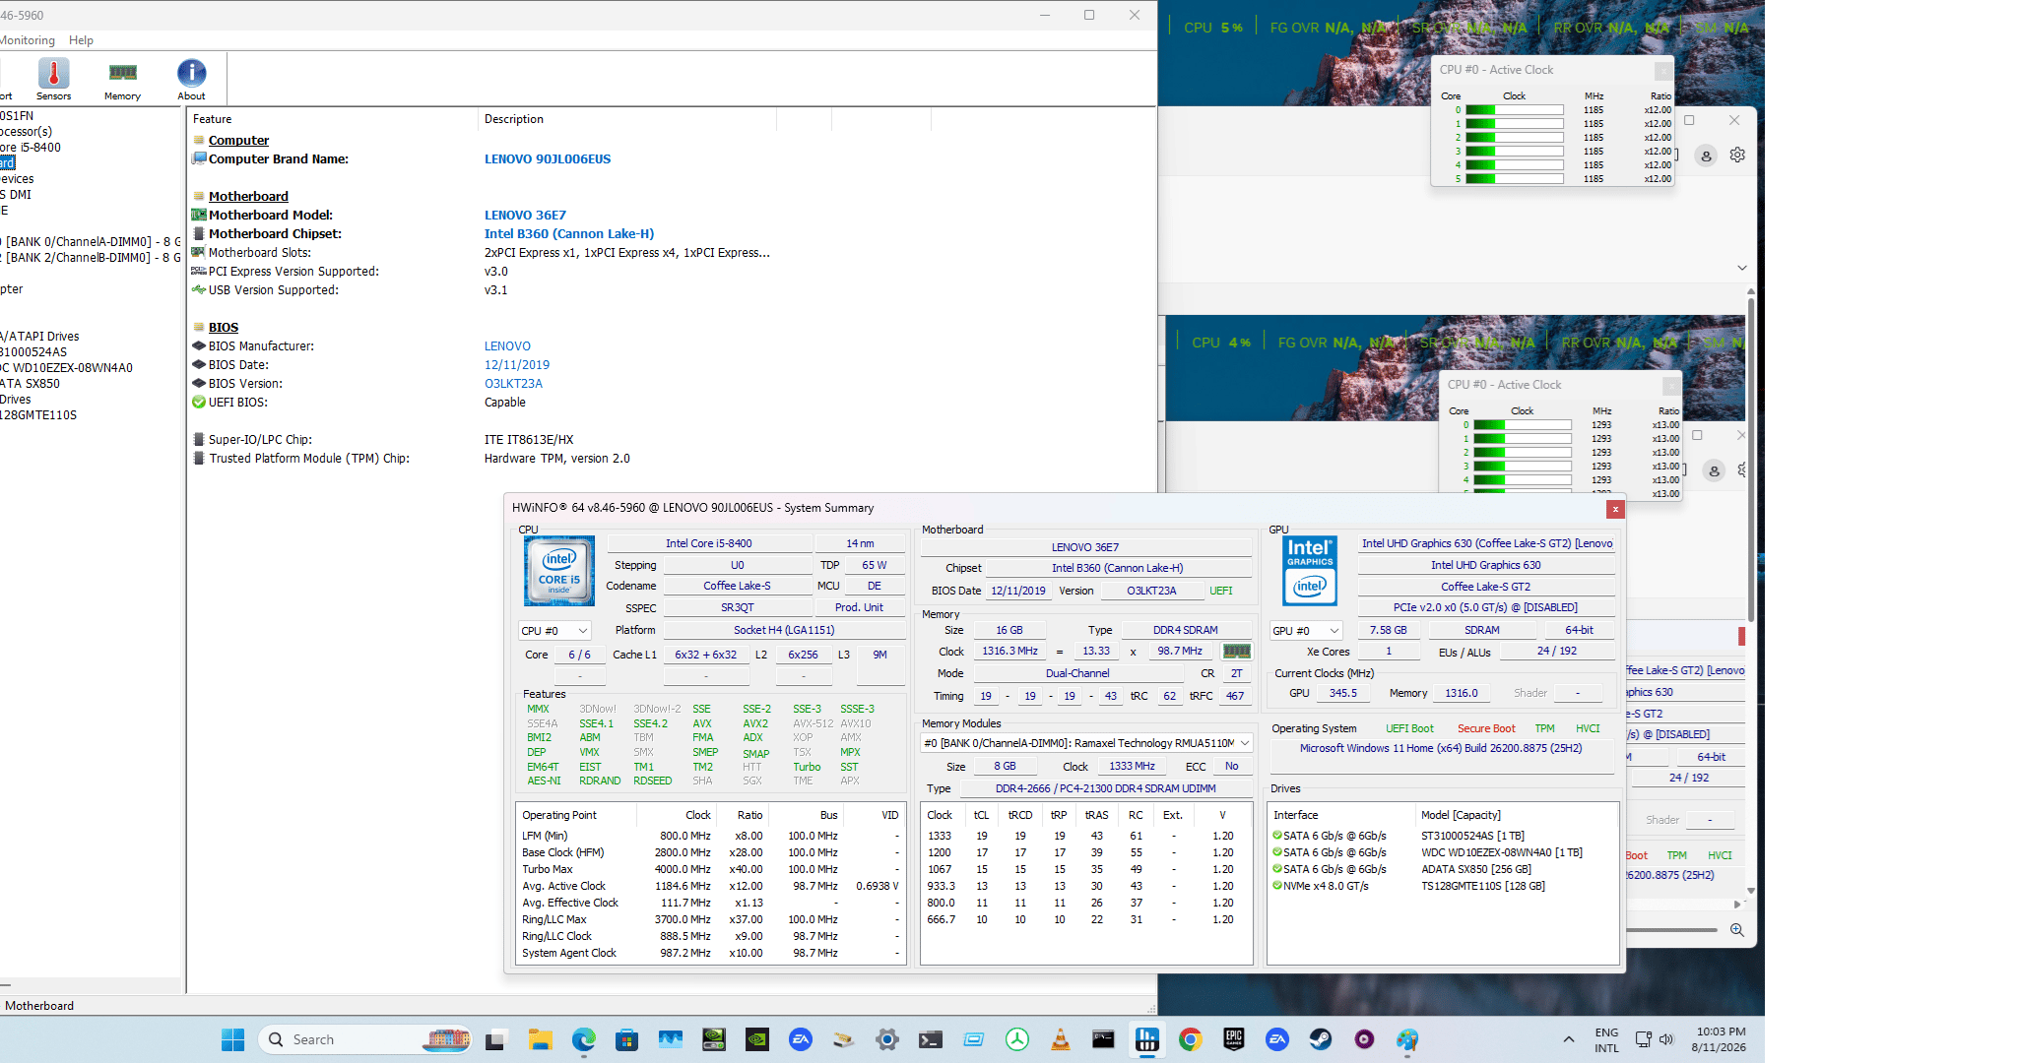Screen dimensions: 2017x1063
Task: Select the S DMI tree item
Action: [16, 194]
